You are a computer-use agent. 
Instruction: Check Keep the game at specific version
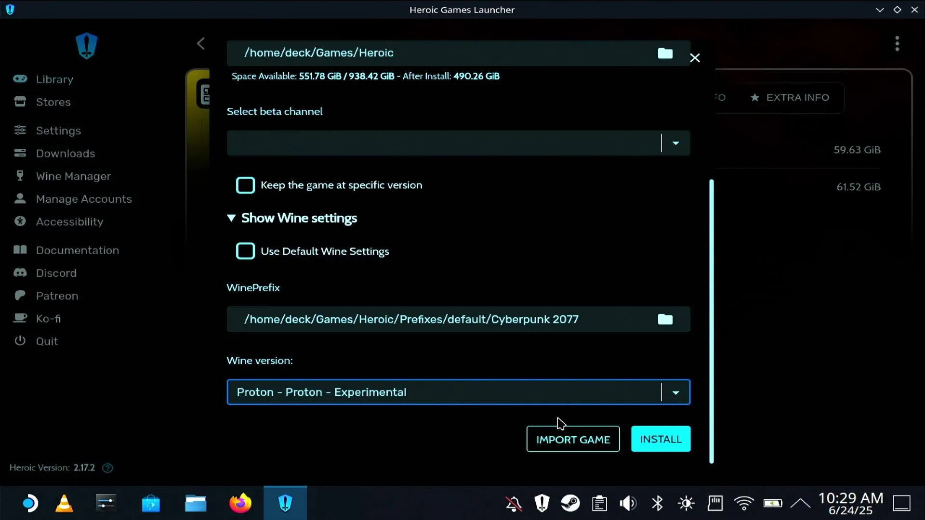pos(245,185)
